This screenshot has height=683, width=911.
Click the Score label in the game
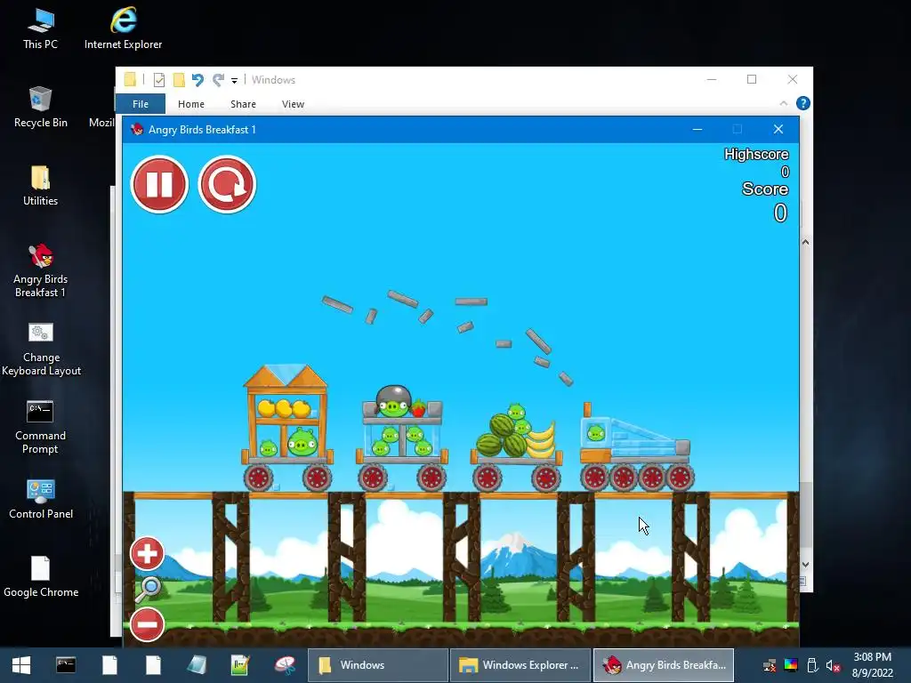tap(764, 189)
